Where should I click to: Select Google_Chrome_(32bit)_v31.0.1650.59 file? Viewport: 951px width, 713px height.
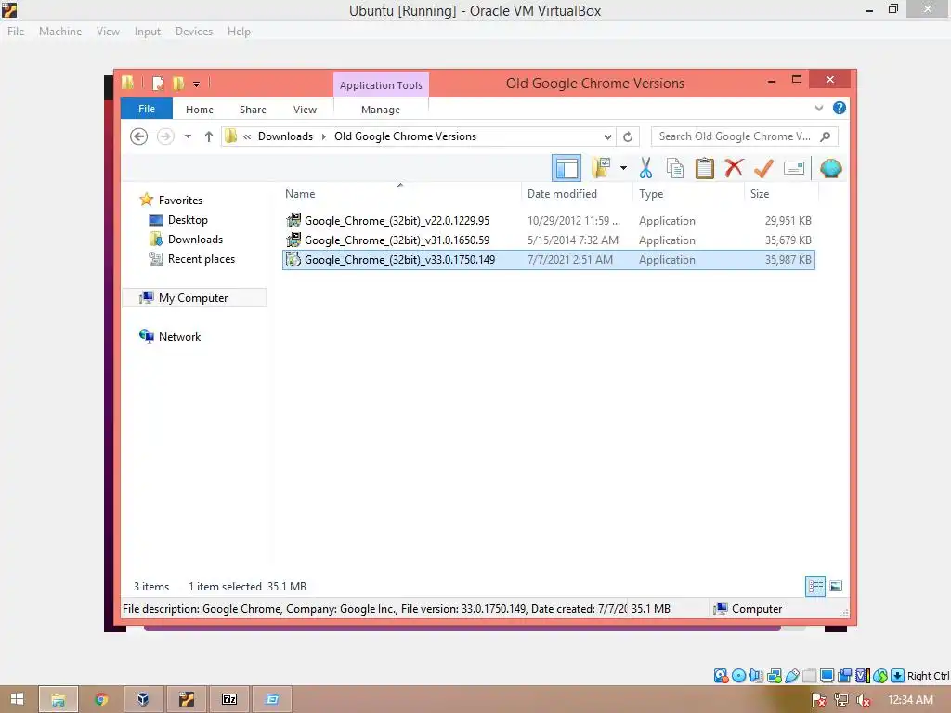[548, 240]
